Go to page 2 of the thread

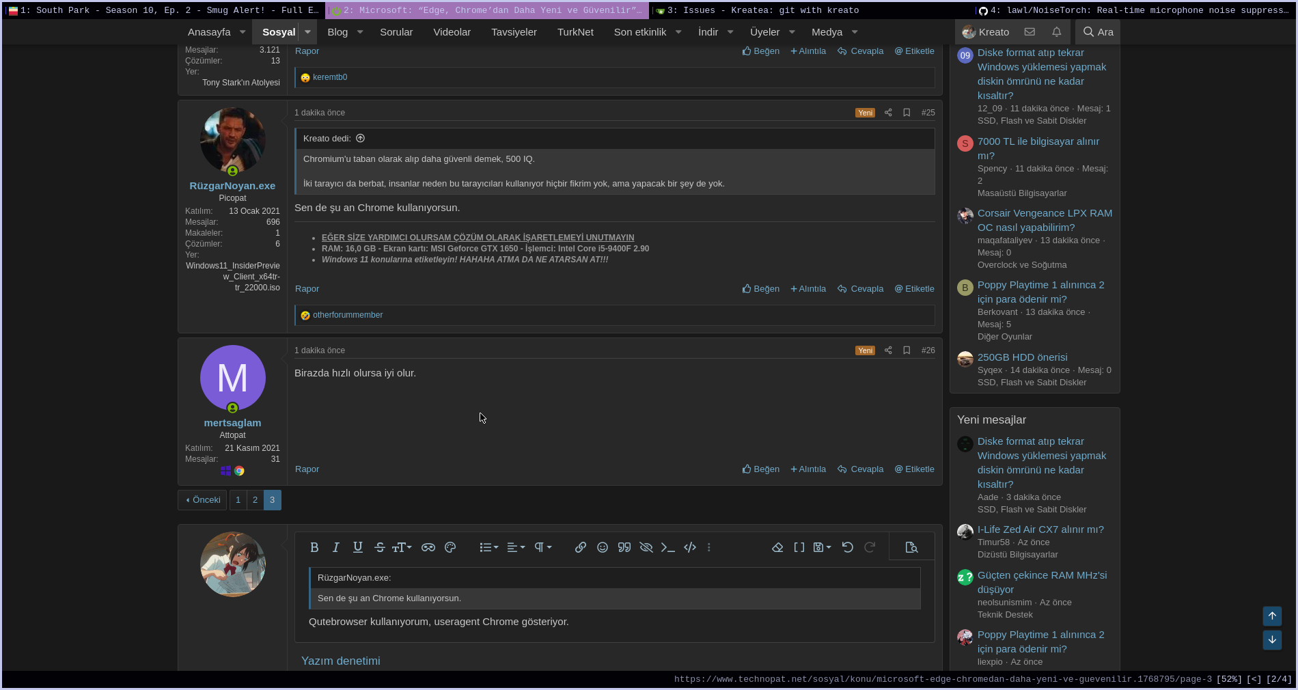click(255, 500)
